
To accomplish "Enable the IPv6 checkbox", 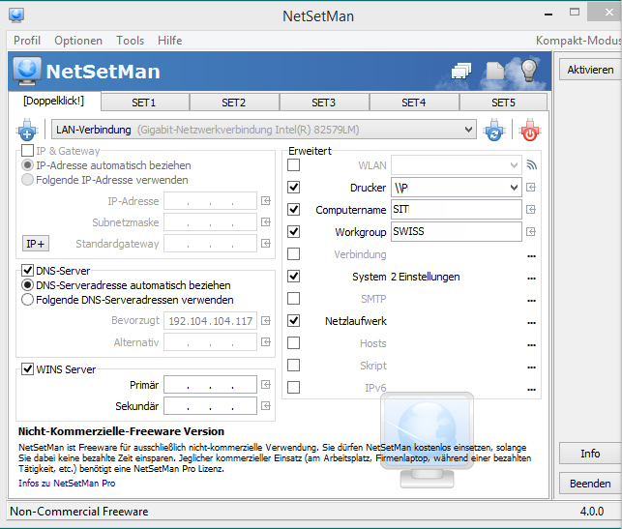I will [293, 387].
